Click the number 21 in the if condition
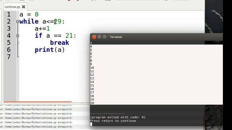 [x=69, y=36]
